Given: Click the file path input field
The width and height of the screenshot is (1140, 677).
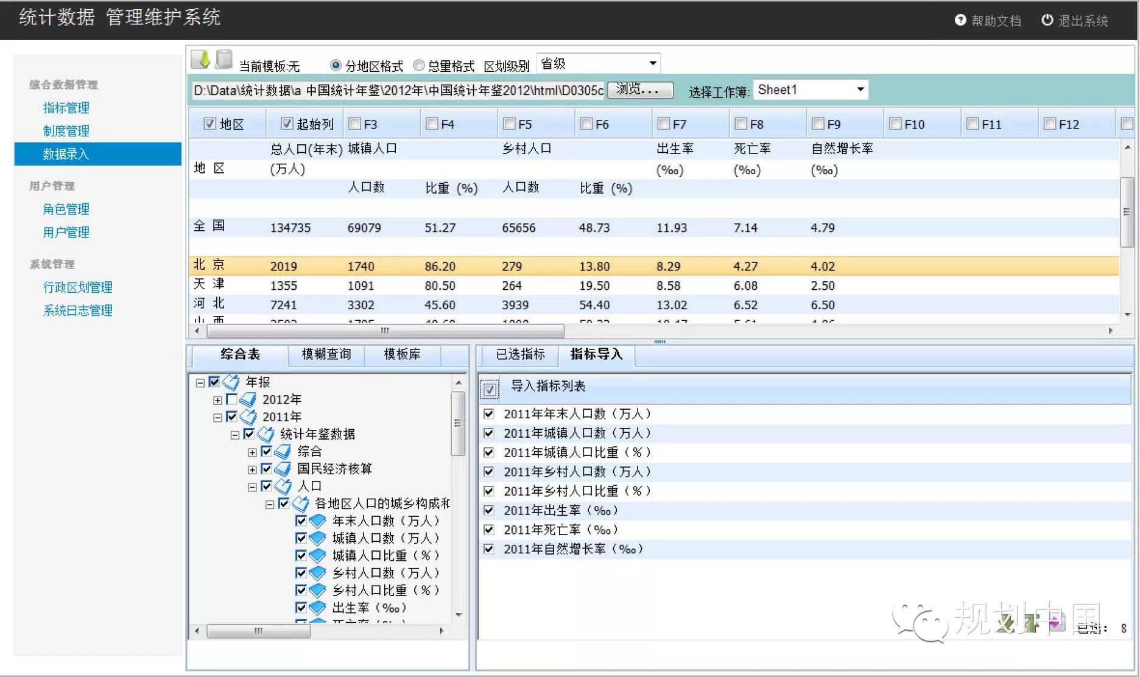Looking at the screenshot, I should point(398,90).
